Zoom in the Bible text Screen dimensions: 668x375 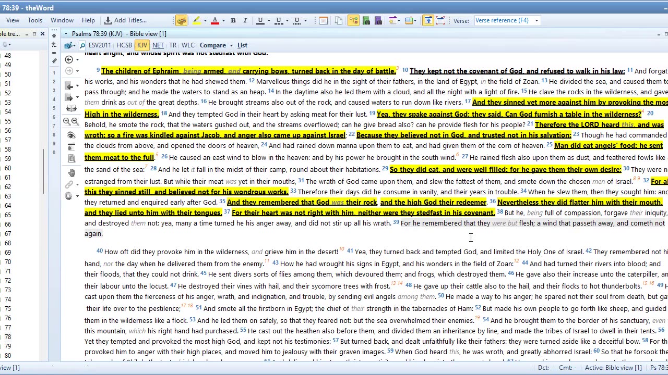[x=66, y=121]
